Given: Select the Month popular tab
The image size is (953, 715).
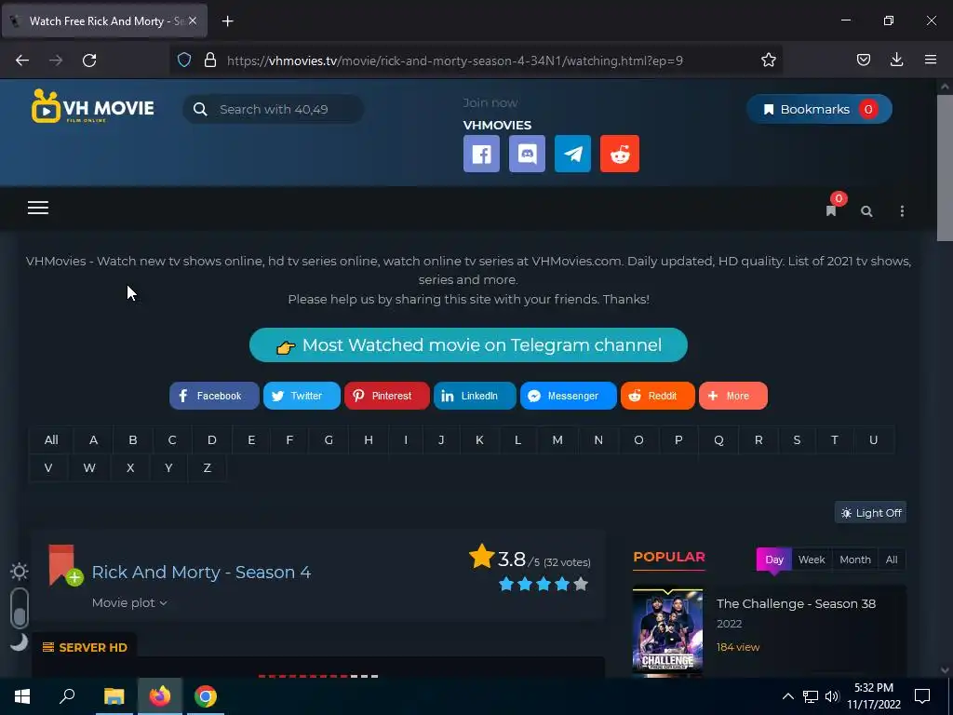Looking at the screenshot, I should [x=854, y=560].
